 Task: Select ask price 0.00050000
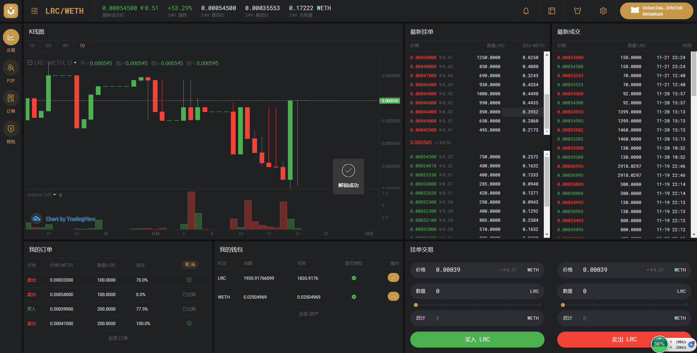click(423, 58)
